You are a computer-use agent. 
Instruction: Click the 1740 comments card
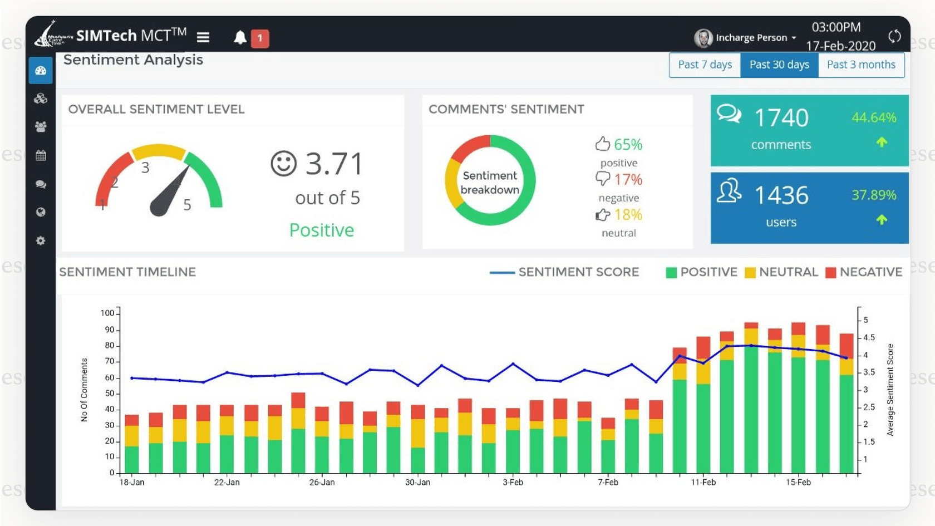click(x=808, y=131)
